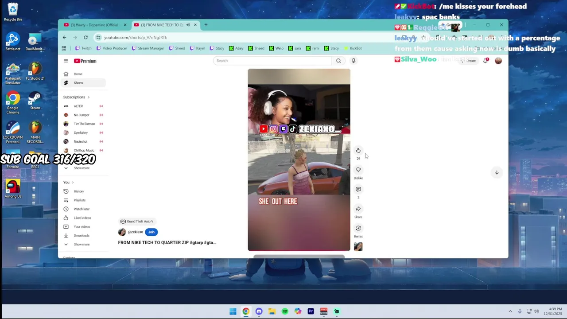Click the Chrome address bar URL
Image resolution: width=567 pixels, height=319 pixels.
click(136, 37)
